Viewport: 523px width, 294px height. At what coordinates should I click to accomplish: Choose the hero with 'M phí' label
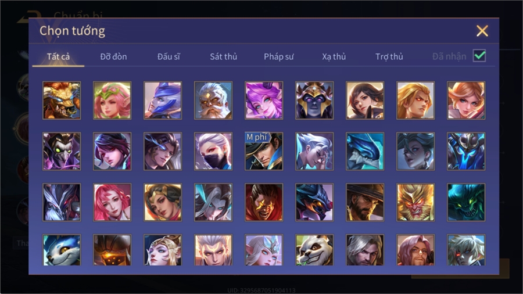(264, 151)
